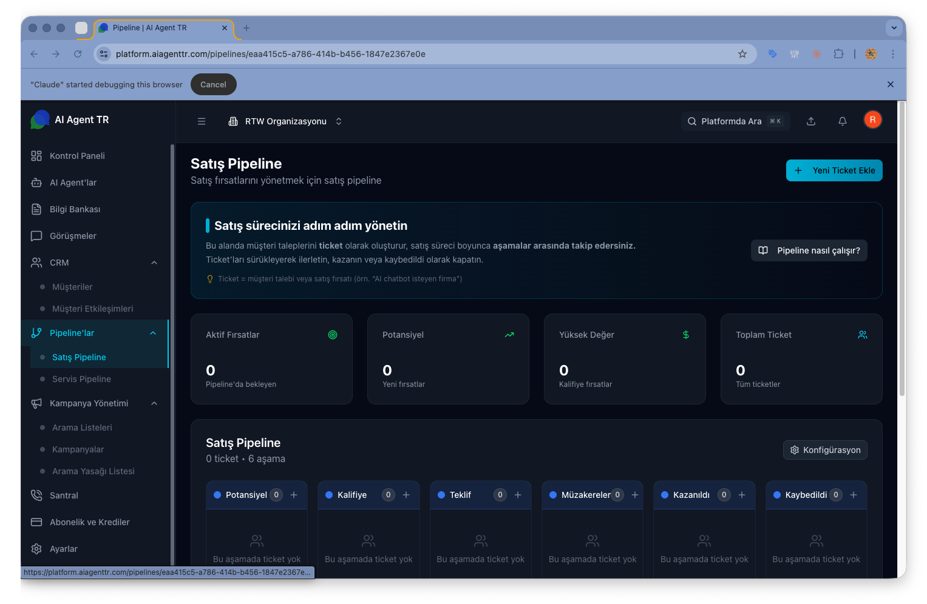Add ticket to Müzakereler stage plus icon

(635, 495)
